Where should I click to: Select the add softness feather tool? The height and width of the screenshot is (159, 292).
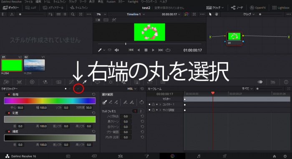pos(132,102)
